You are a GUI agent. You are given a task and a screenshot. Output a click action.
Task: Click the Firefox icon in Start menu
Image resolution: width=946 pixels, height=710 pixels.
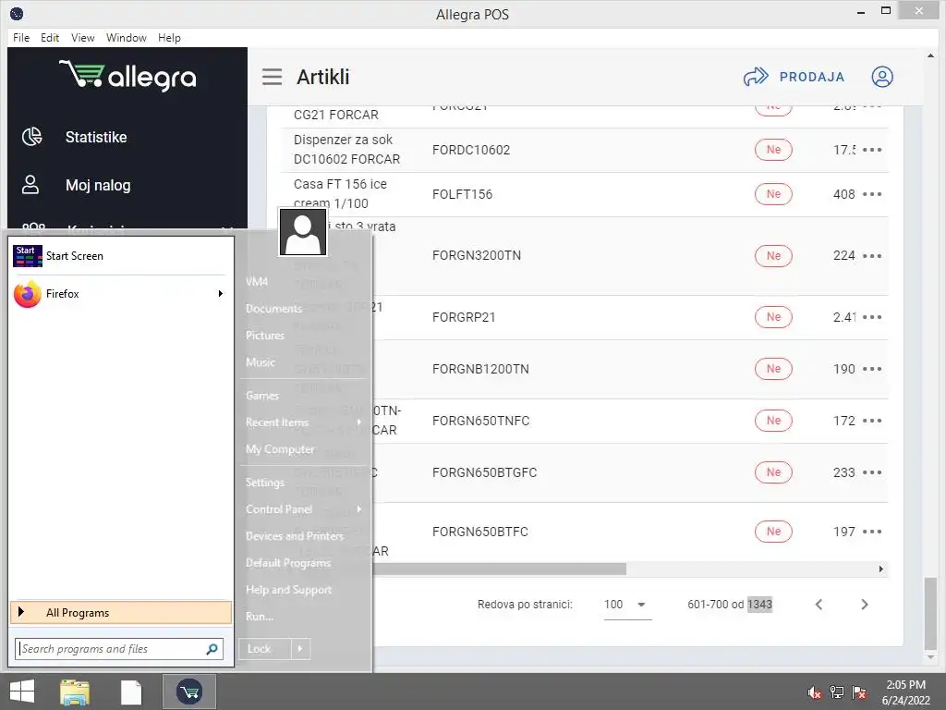click(27, 294)
